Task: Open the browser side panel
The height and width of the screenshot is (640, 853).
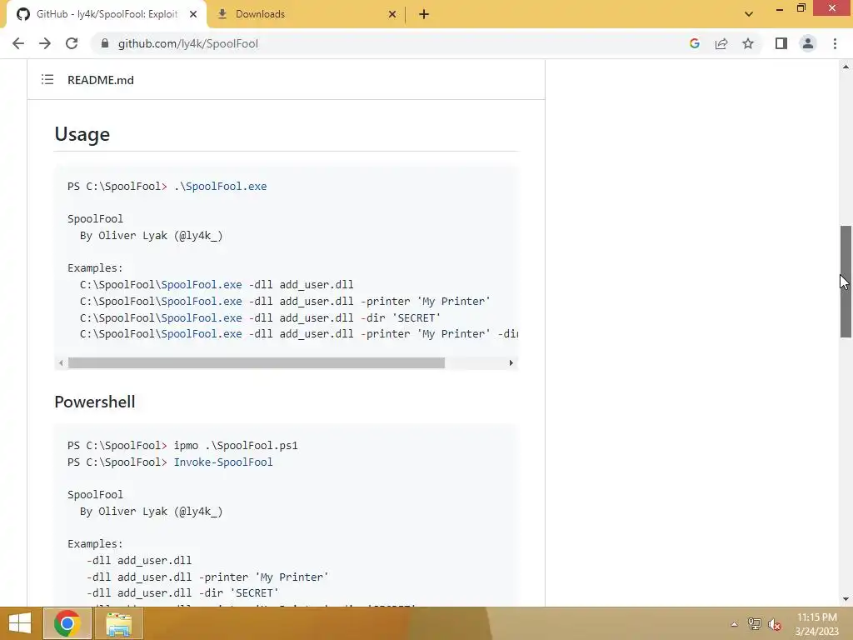Action: click(x=781, y=43)
